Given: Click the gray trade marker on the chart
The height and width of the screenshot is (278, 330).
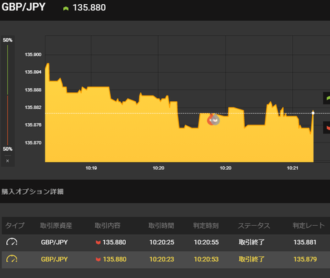Looking at the screenshot, I should coord(215,120).
